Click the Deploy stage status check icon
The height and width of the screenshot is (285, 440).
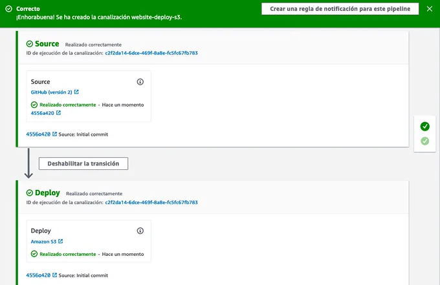pos(30,193)
